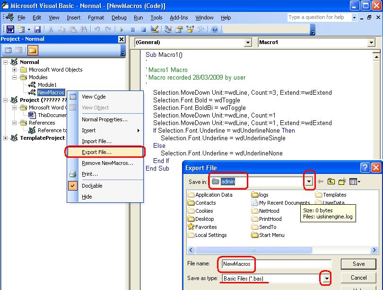Open Insert Module icon's dropdown arrow
Screen dimensions: 383x290
tap(29, 29)
